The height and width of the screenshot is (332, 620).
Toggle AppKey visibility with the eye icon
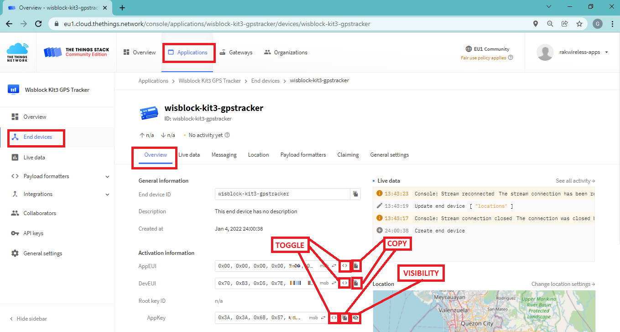click(356, 318)
